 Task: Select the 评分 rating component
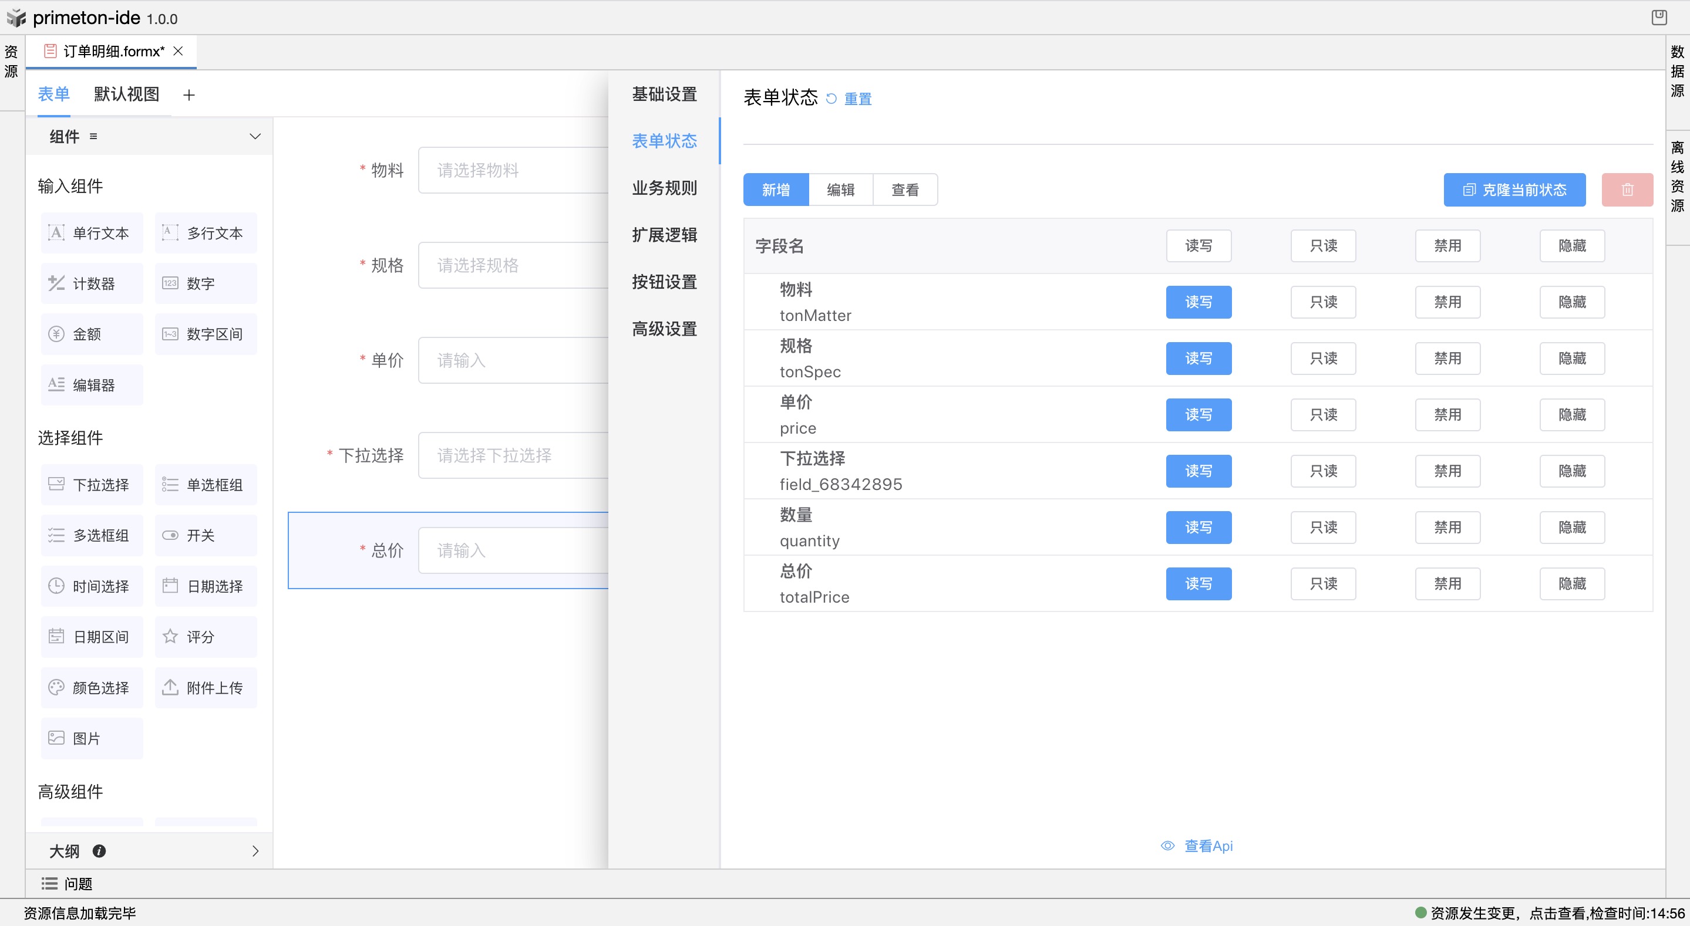[x=206, y=636]
